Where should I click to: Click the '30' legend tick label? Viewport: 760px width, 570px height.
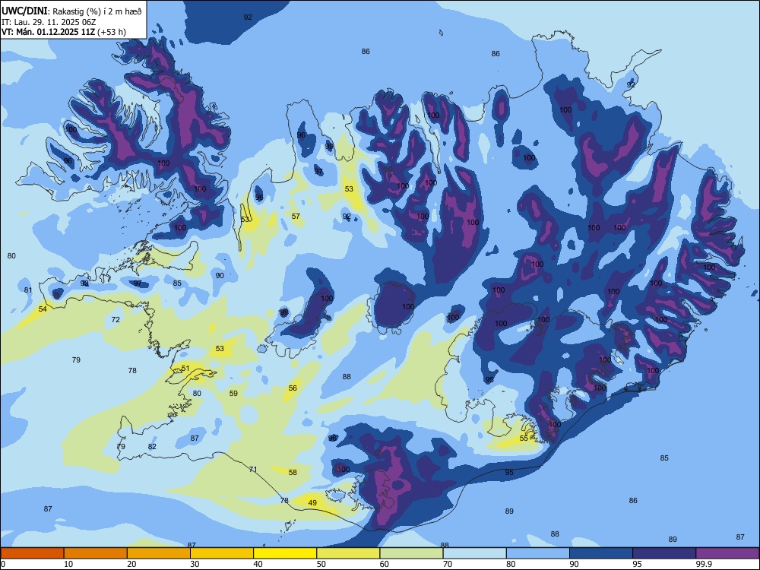point(195,564)
